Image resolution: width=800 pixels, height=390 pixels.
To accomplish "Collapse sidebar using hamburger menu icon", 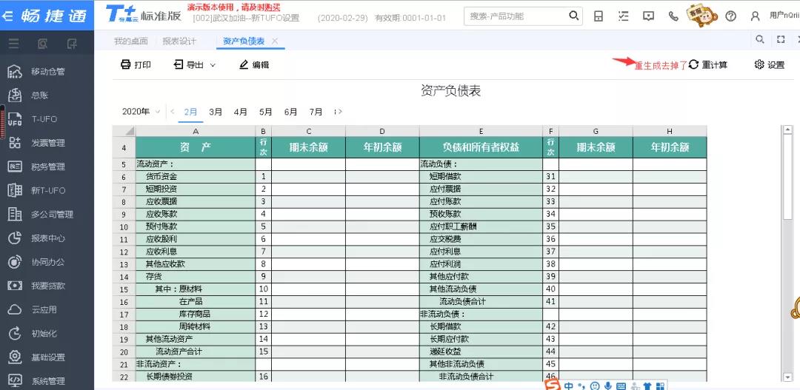I will (x=14, y=44).
